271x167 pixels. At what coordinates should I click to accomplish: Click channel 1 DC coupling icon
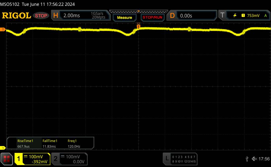tap(26, 157)
